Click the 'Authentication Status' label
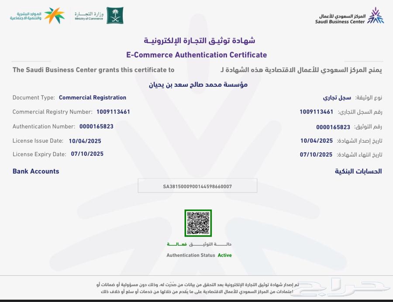The height and width of the screenshot is (302, 393). tap(191, 255)
